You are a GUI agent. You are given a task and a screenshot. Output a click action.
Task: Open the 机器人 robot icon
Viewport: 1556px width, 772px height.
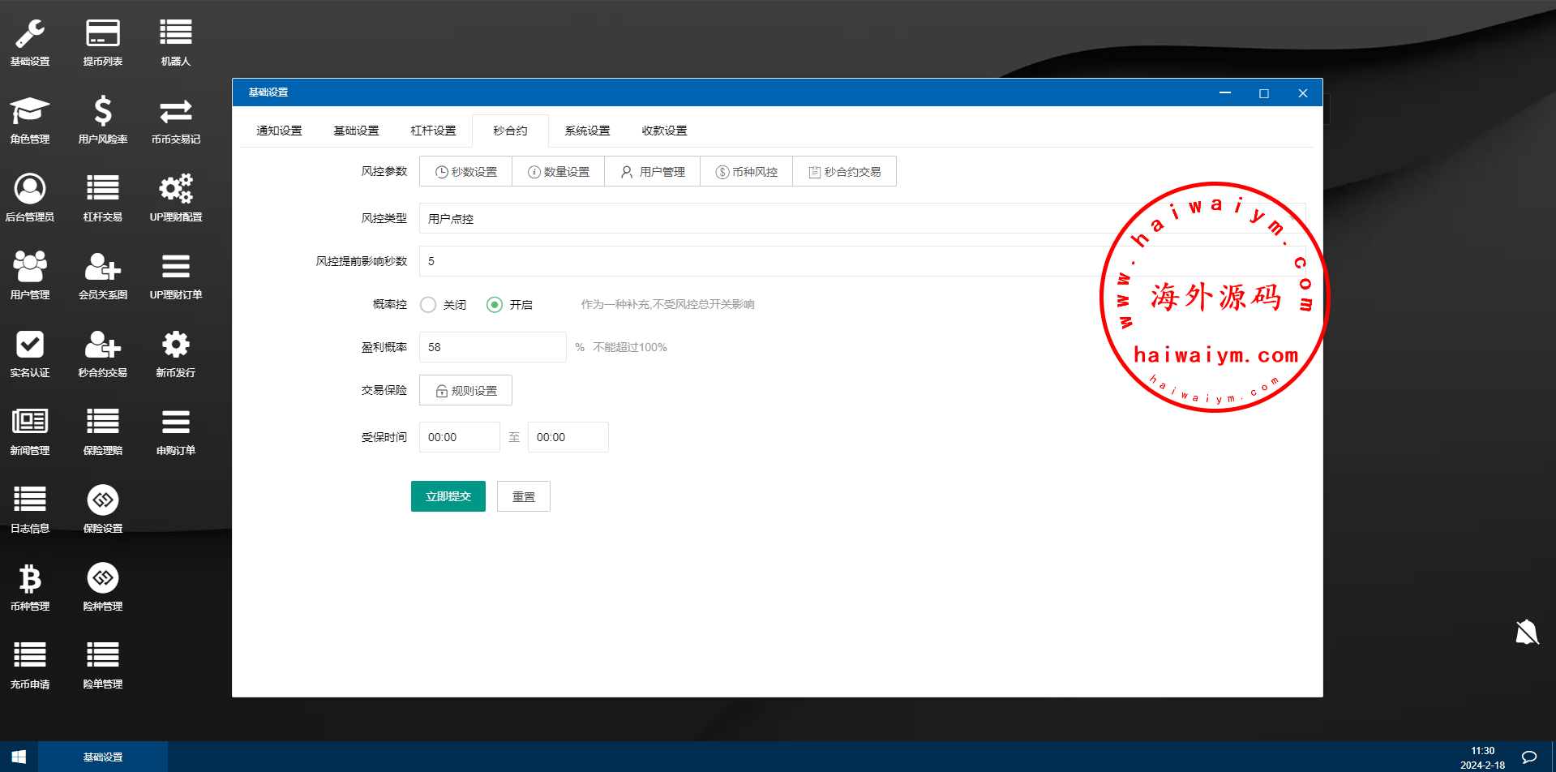pos(175,42)
